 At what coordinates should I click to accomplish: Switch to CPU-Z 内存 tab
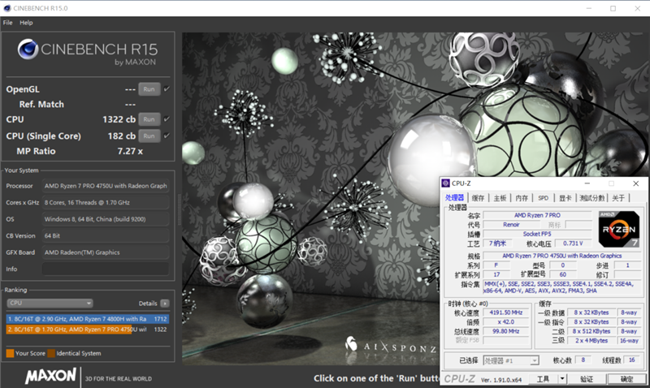tap(522, 198)
